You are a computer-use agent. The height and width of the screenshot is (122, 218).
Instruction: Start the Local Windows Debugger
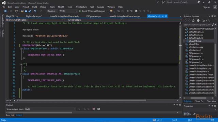pos(92,11)
